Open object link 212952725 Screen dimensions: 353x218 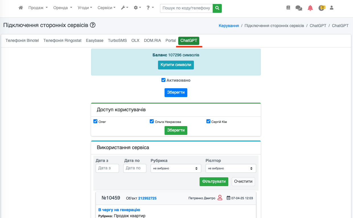(x=147, y=198)
